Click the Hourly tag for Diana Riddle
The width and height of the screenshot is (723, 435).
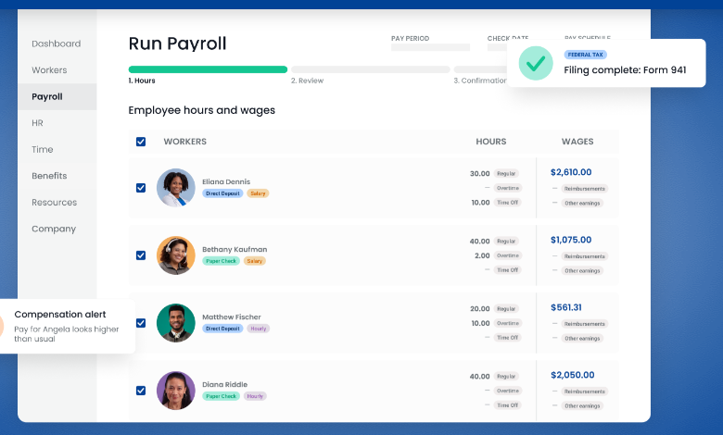(x=255, y=396)
